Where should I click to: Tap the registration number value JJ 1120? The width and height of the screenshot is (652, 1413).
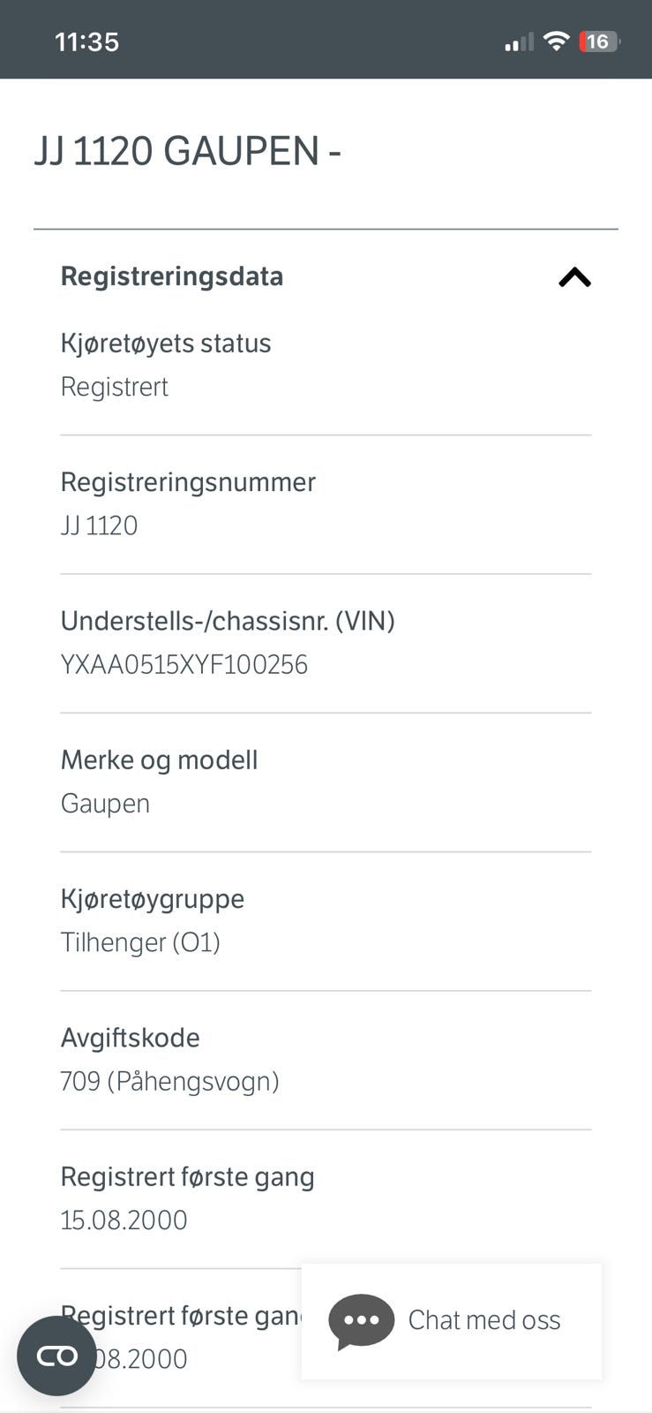pos(99,525)
